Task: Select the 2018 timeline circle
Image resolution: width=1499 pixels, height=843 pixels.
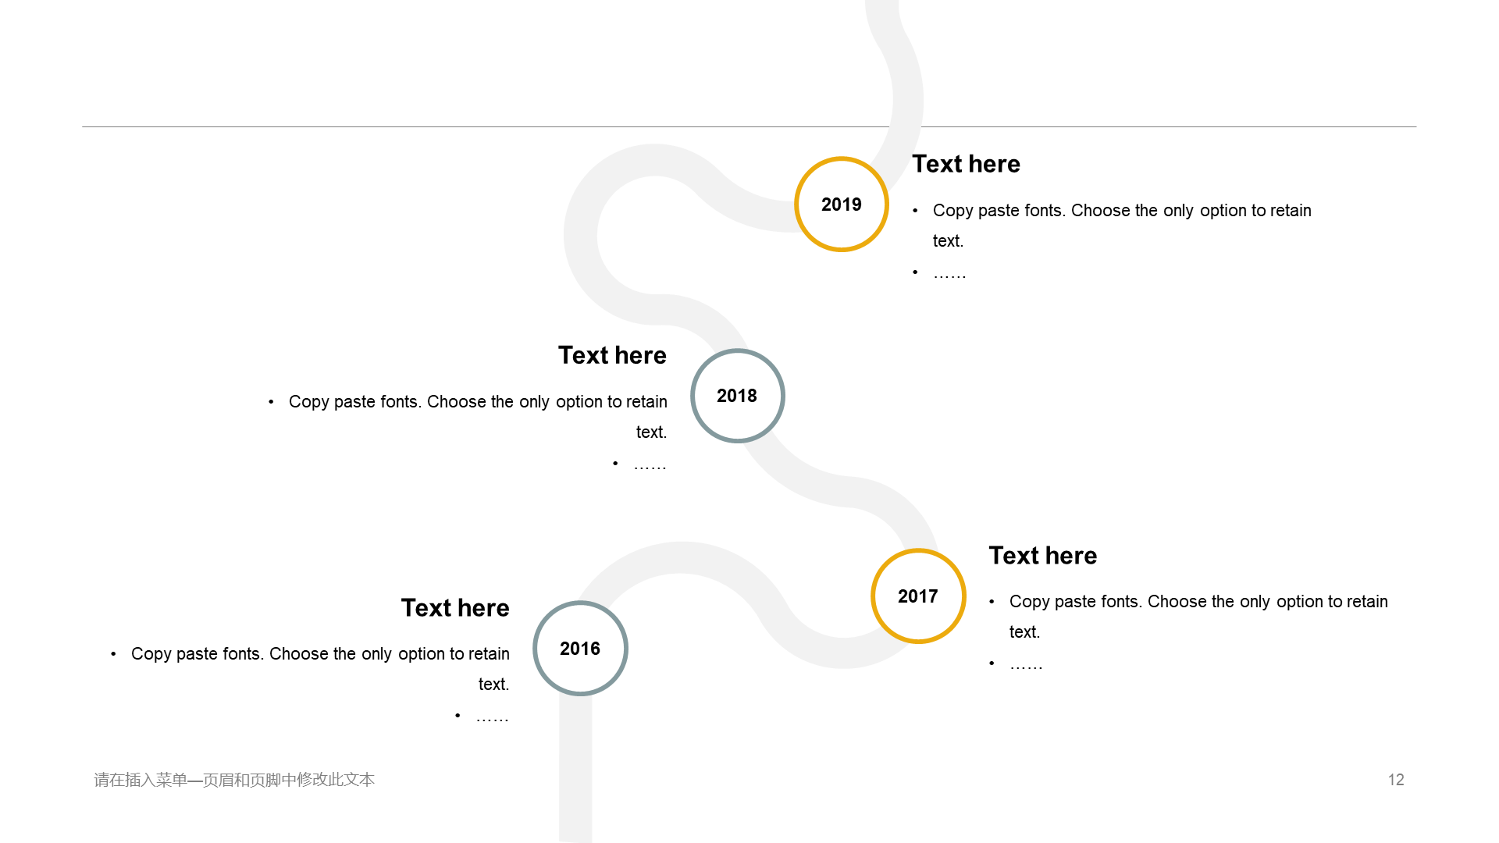Action: 737,396
